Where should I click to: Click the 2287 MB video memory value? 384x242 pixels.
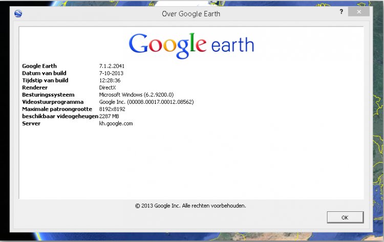click(x=110, y=116)
